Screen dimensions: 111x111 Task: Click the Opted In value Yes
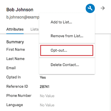(x=43, y=77)
